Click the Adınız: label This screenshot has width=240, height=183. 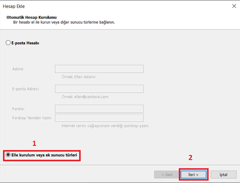(21, 69)
